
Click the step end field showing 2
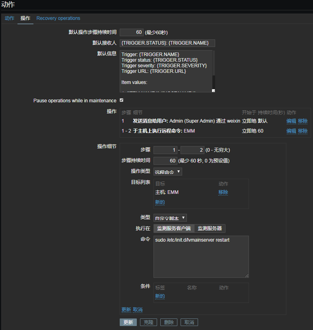click(x=192, y=150)
